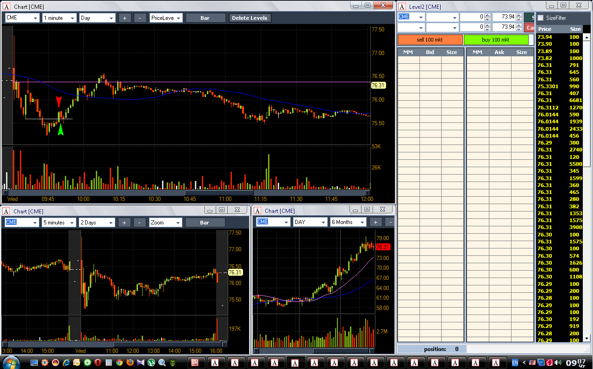Screen dimensions: 593x369
Task: Click the sell 100 mkt button
Action: (x=430, y=40)
